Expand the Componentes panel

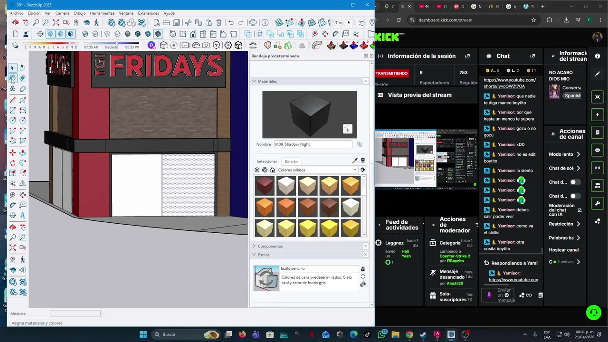click(254, 246)
